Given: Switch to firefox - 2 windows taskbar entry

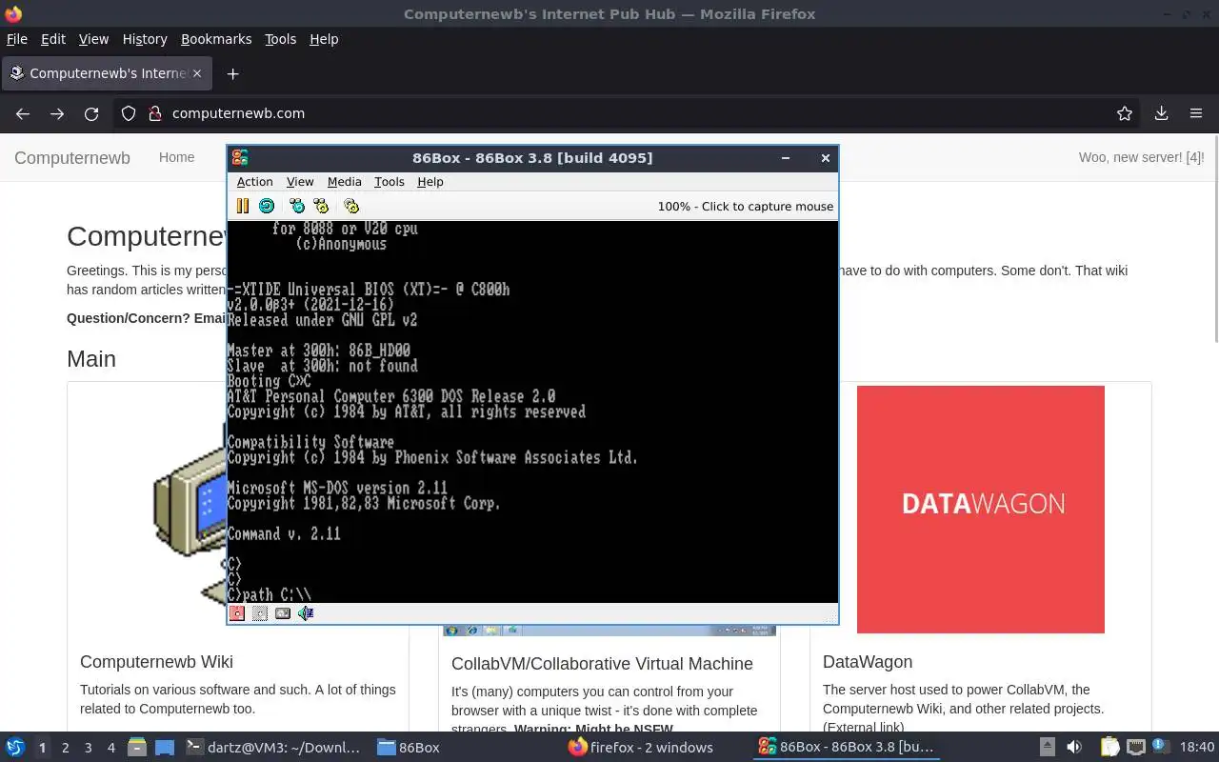Looking at the screenshot, I should 640,748.
